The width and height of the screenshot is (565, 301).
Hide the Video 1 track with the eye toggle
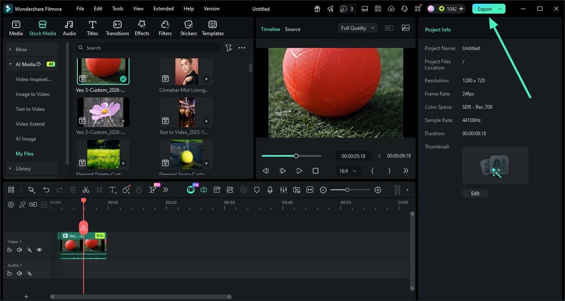click(39, 250)
